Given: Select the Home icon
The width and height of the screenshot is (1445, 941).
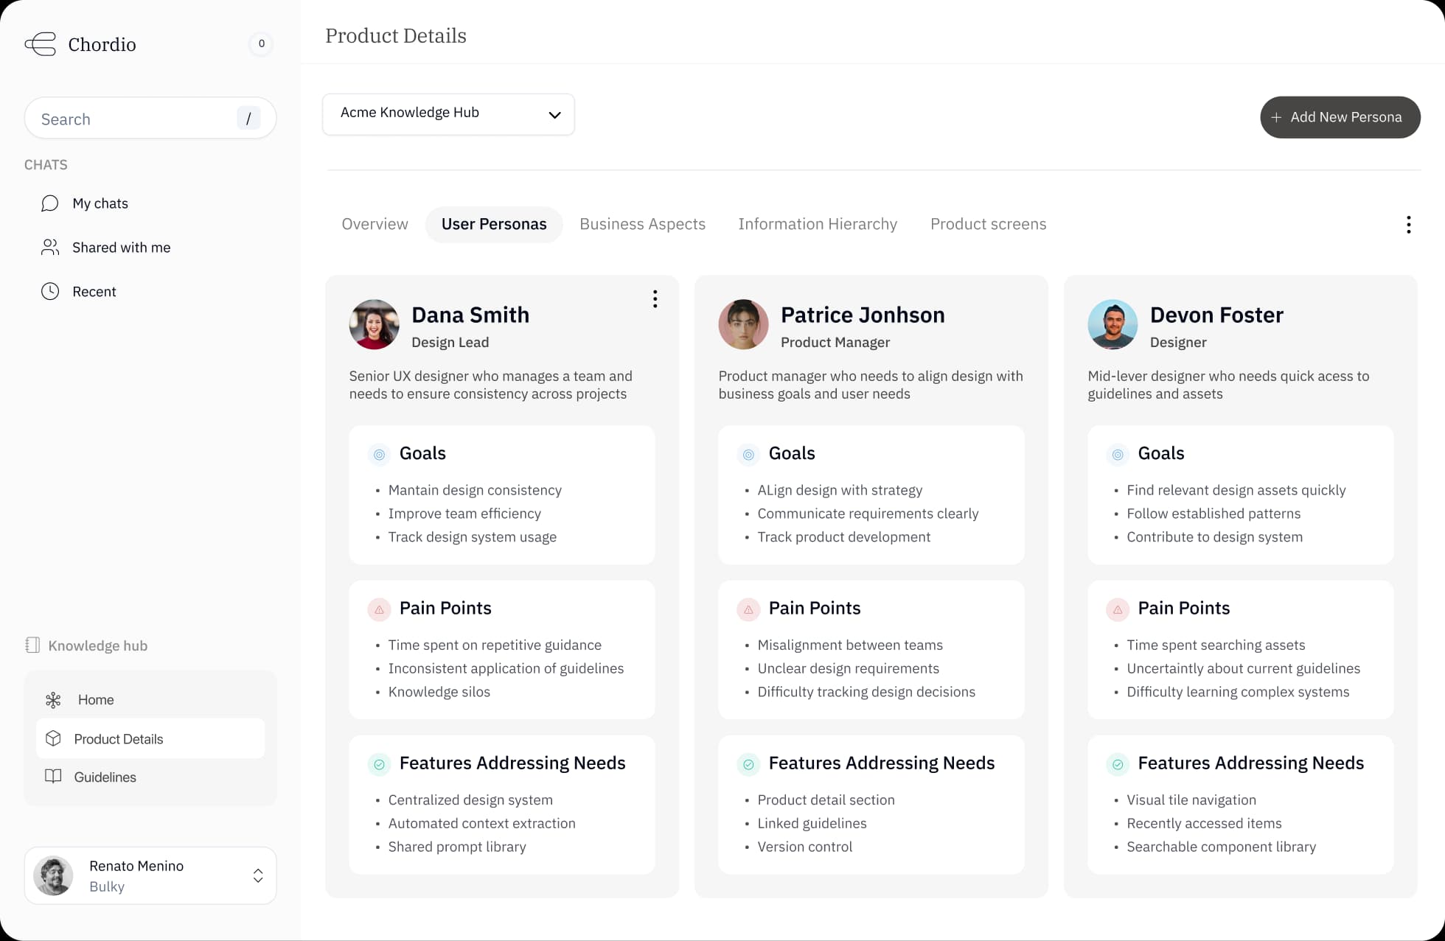Looking at the screenshot, I should click(53, 699).
